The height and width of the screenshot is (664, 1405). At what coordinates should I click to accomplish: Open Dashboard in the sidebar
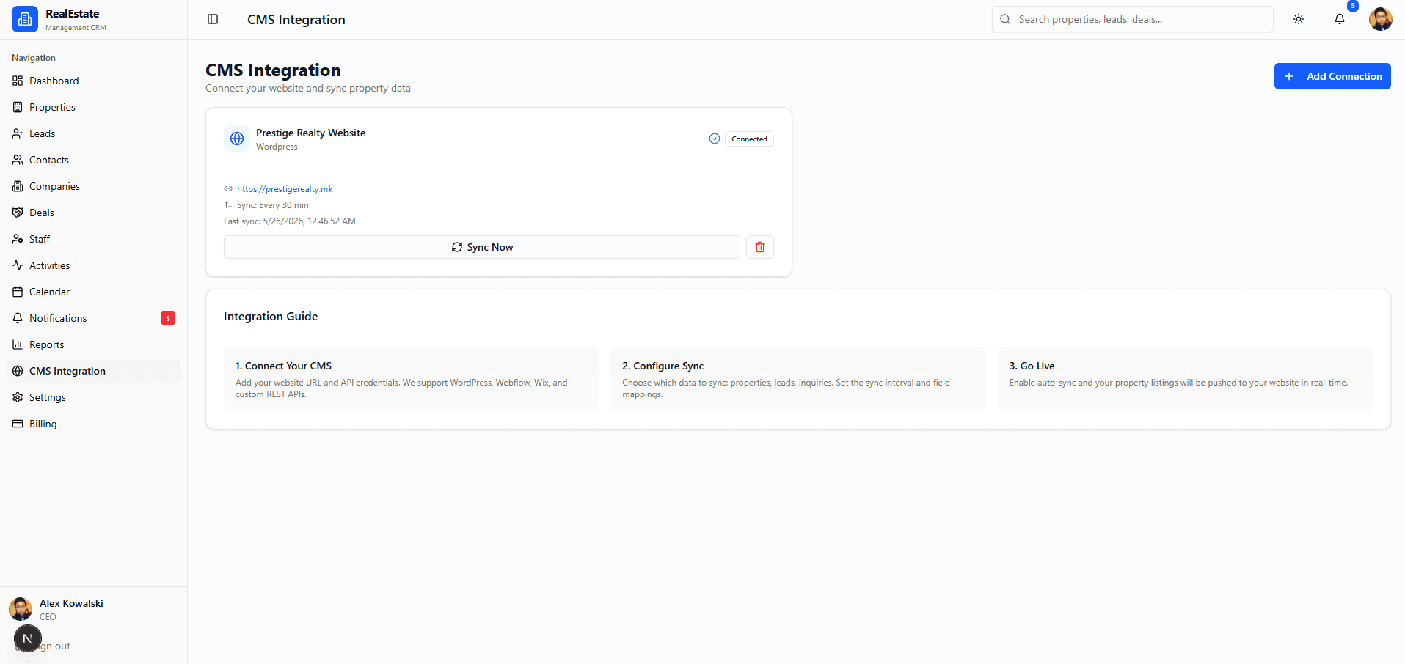click(x=93, y=81)
